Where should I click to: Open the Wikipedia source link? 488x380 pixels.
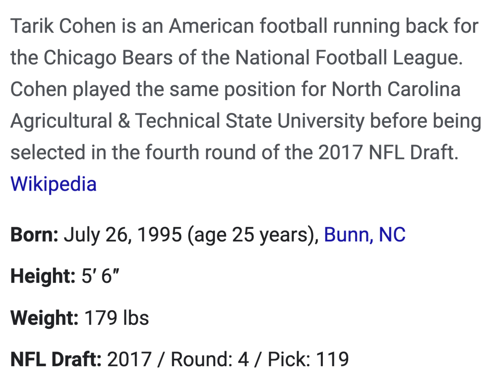[x=53, y=184]
